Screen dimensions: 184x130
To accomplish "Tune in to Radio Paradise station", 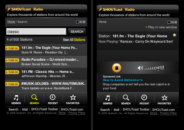I will pyautogui.click(x=12, y=60).
